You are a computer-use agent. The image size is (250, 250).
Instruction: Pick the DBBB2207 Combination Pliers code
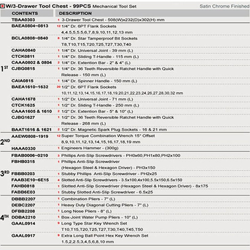click(x=23, y=199)
